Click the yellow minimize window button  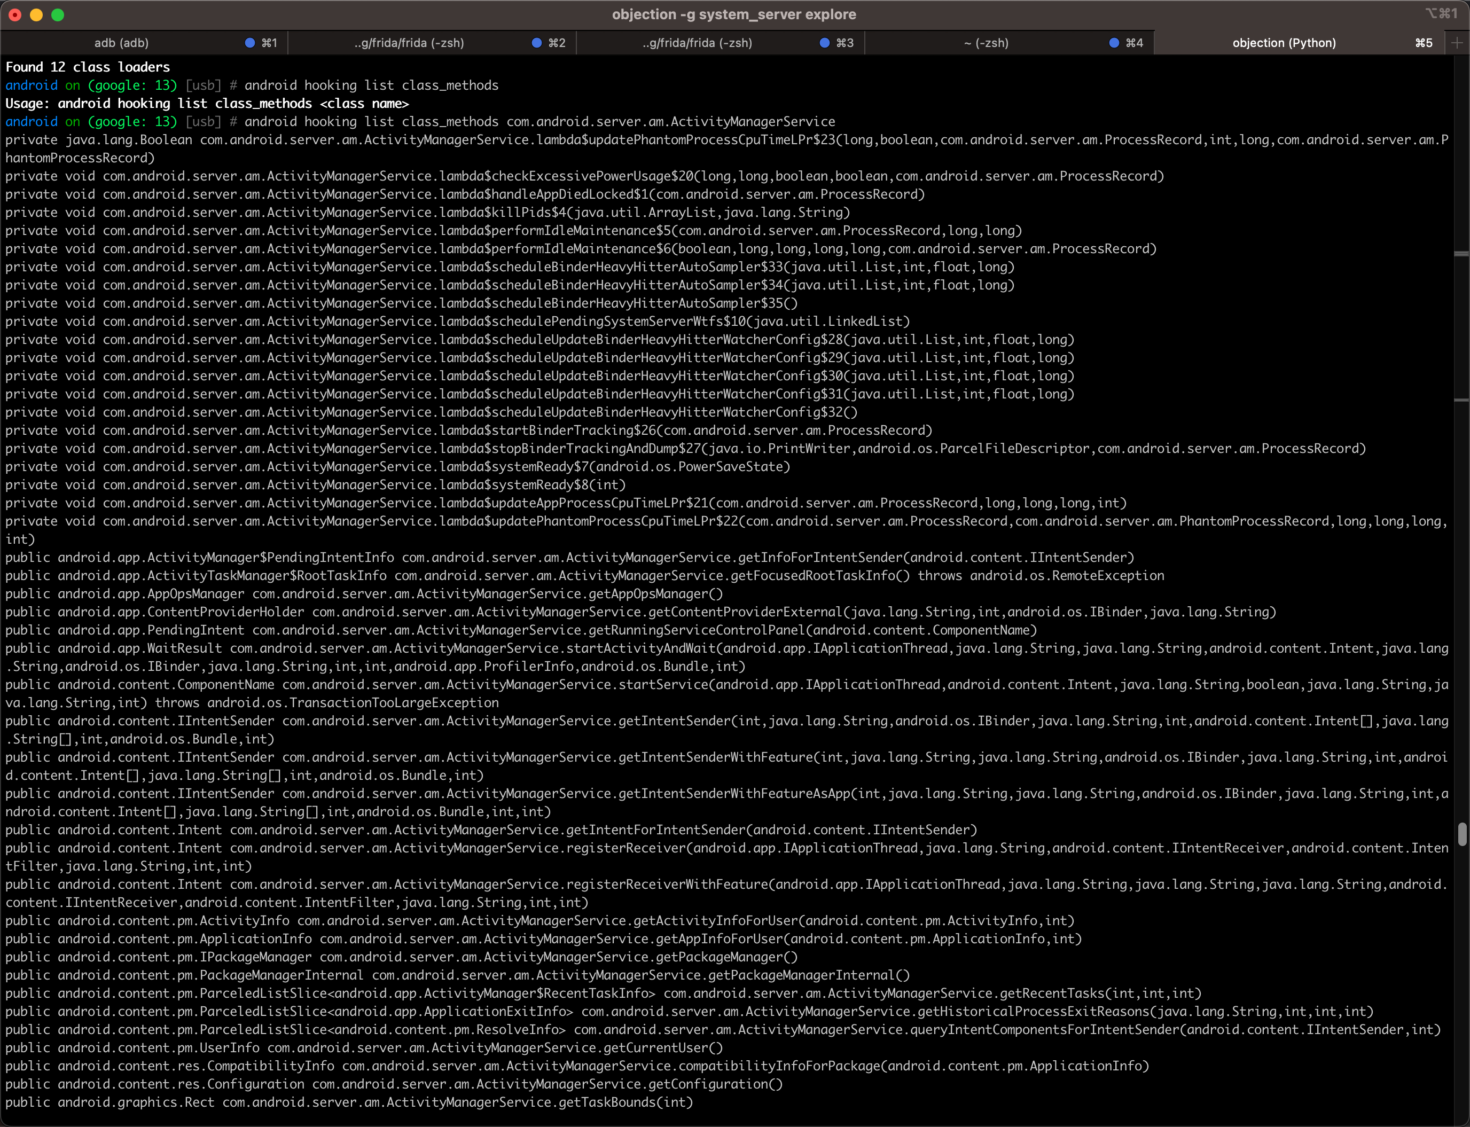37,15
